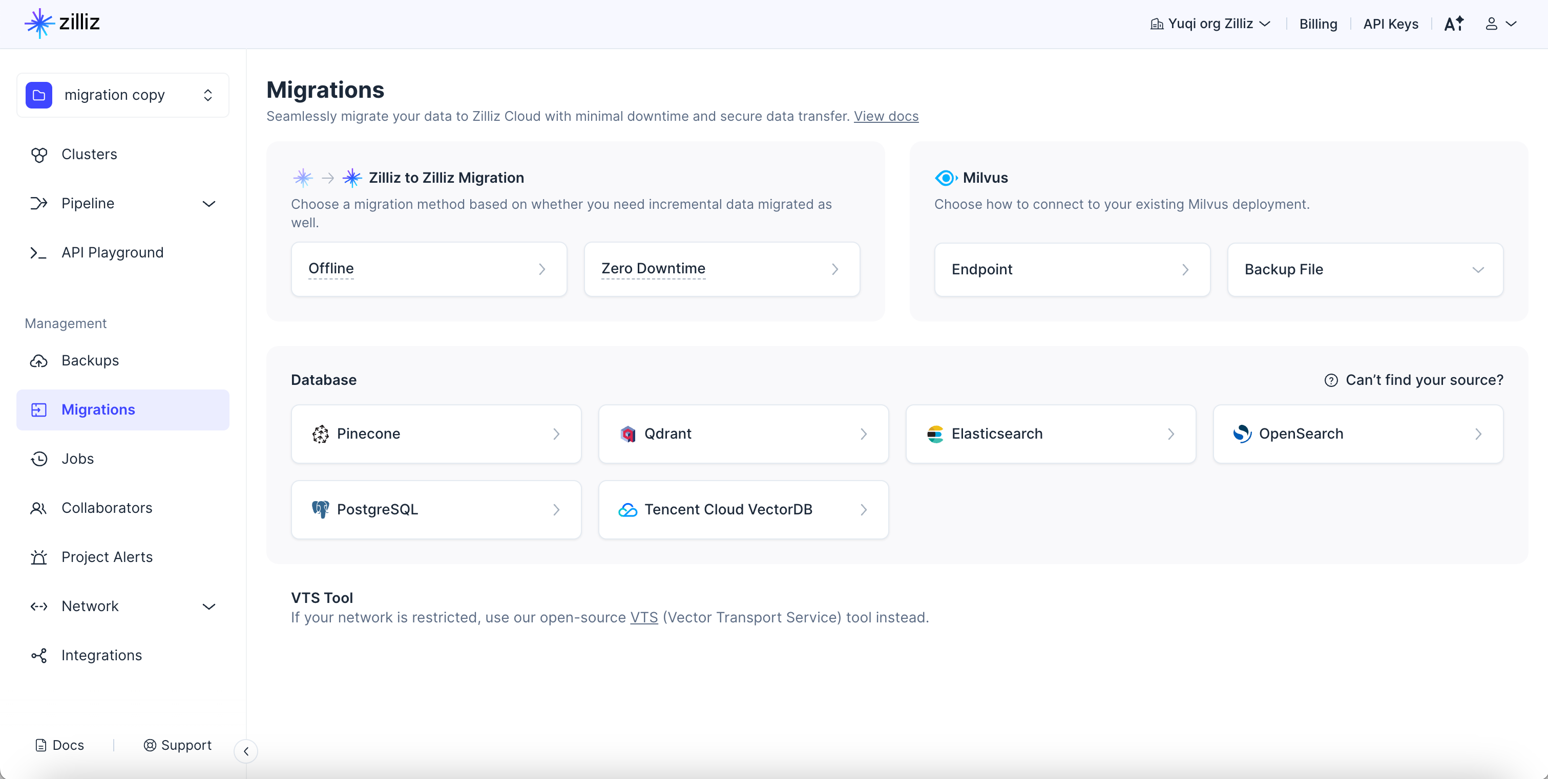Viewport: 1548px width, 779px height.
Task: Open API Playground in sidebar
Action: (112, 253)
